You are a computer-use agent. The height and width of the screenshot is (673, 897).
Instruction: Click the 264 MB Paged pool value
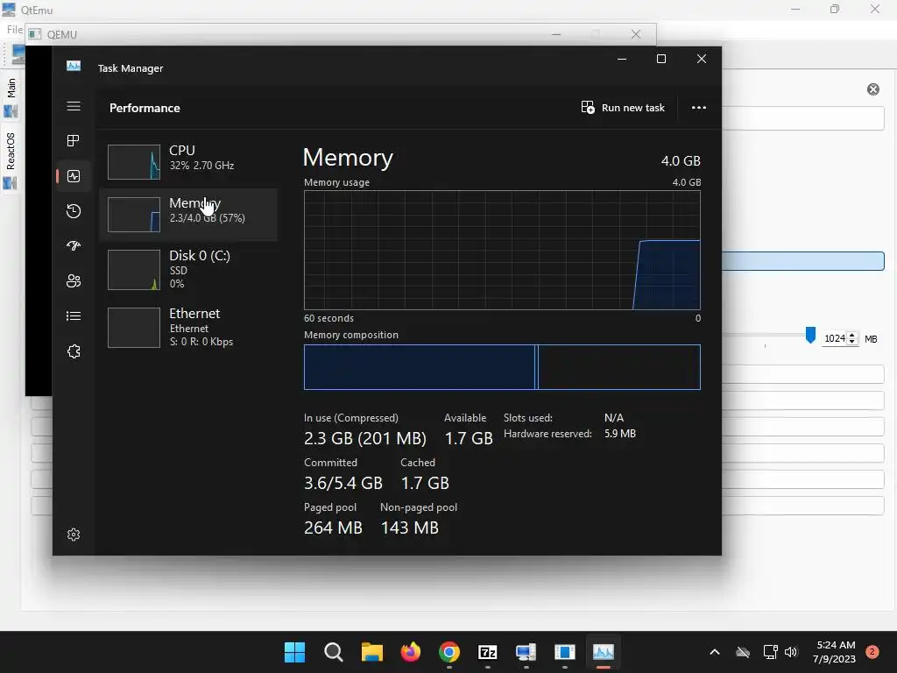point(333,528)
